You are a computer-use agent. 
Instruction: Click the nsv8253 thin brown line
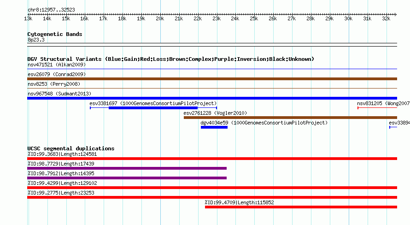[212, 89]
